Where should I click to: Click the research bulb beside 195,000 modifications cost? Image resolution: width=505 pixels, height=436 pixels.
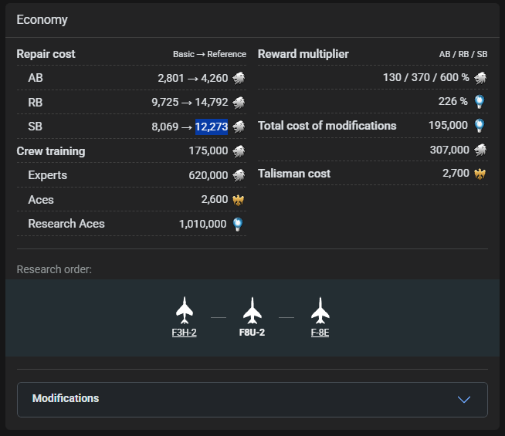click(x=480, y=126)
